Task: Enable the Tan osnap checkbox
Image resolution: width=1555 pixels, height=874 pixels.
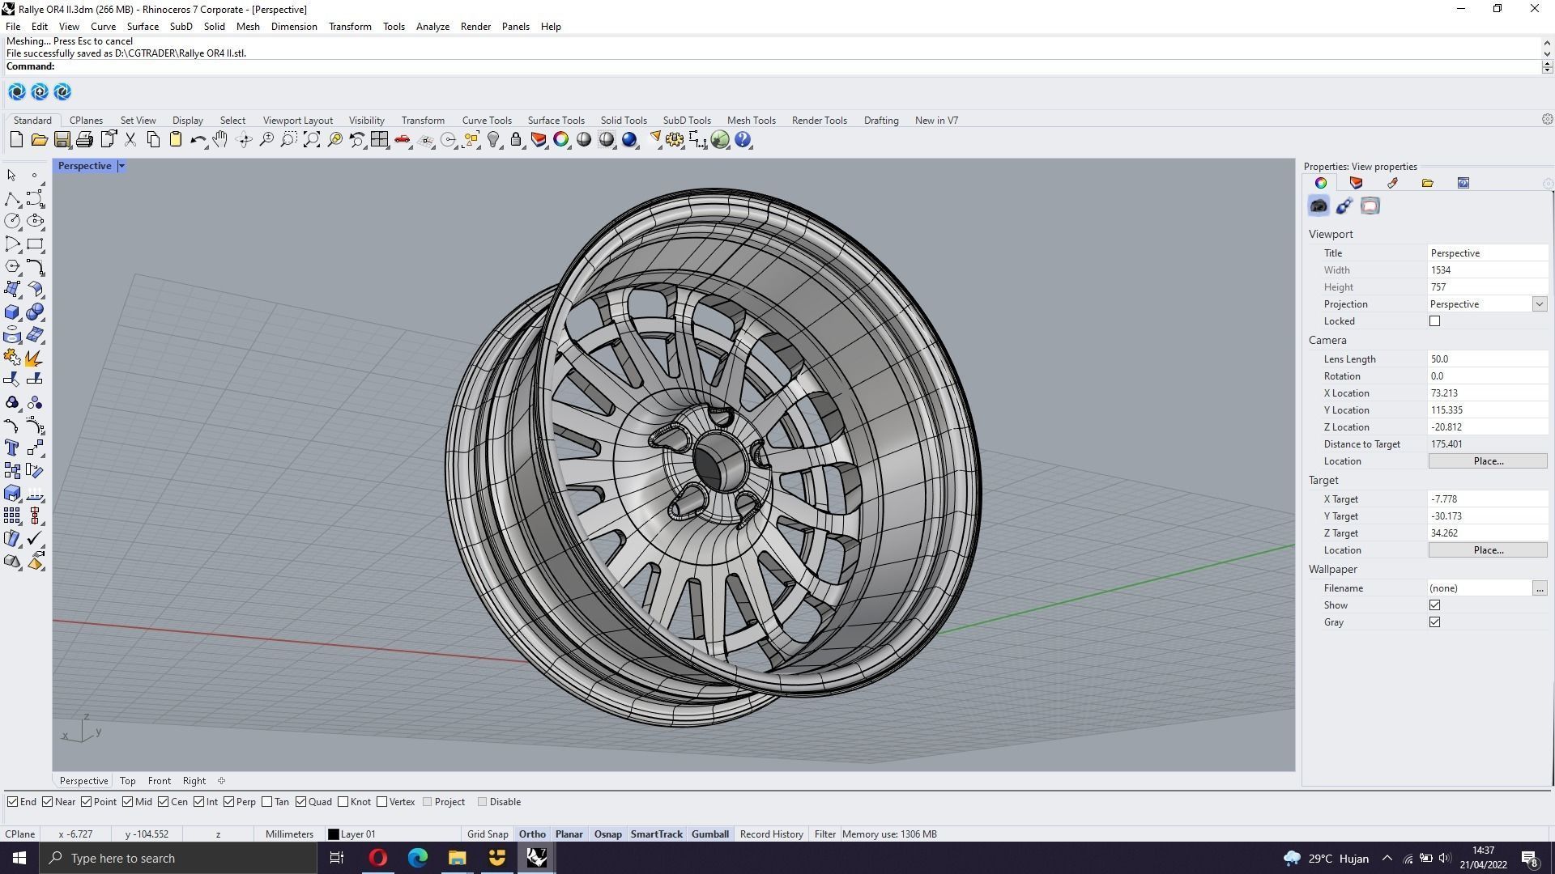Action: pos(267,802)
